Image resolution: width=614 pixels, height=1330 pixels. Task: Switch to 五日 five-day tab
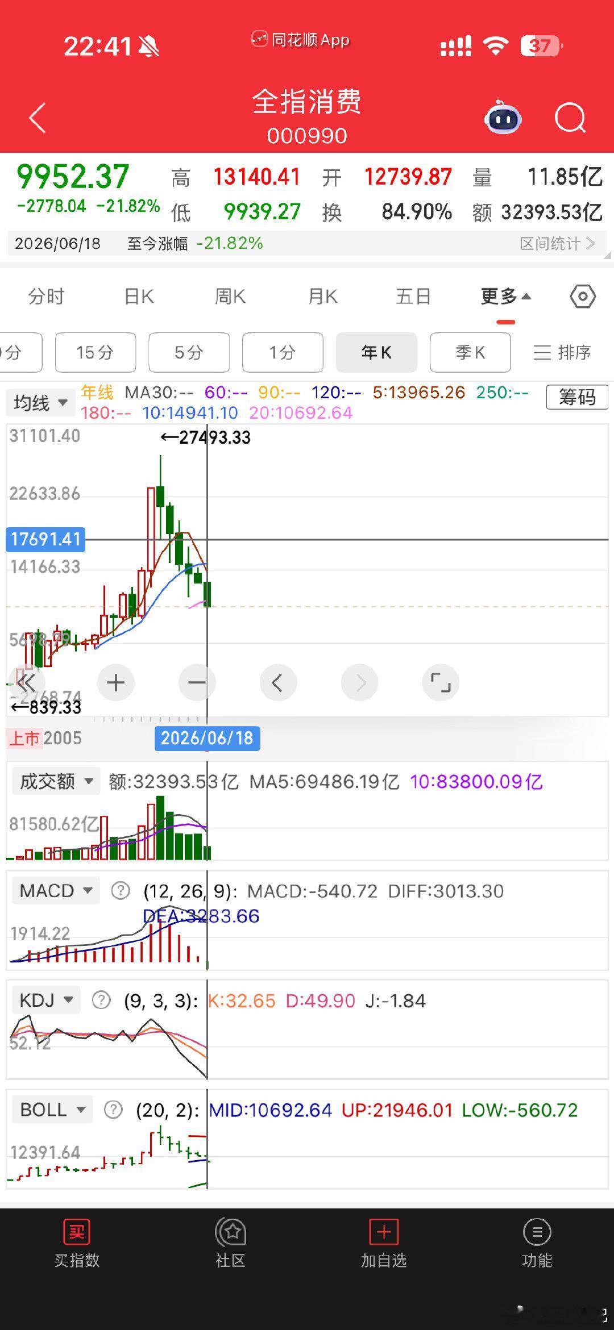click(x=413, y=297)
